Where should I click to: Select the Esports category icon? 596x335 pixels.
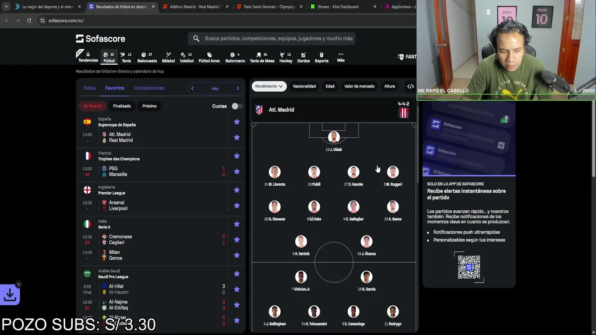(321, 57)
